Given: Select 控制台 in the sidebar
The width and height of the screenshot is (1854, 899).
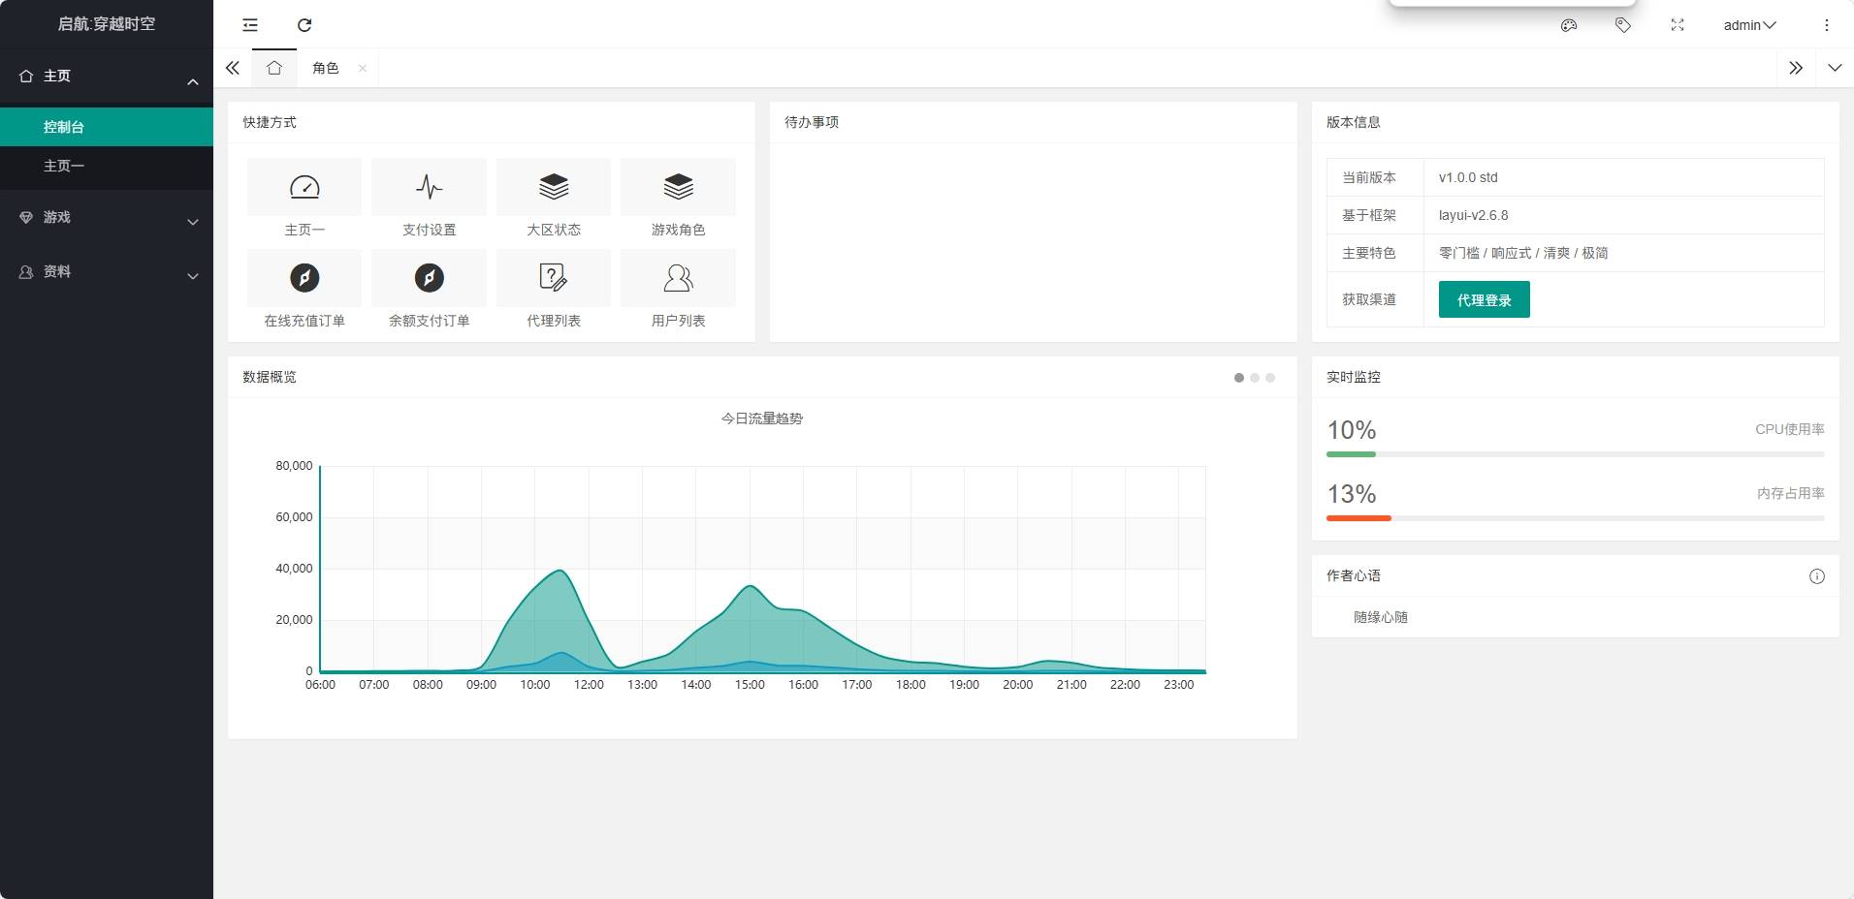Looking at the screenshot, I should tap(107, 127).
